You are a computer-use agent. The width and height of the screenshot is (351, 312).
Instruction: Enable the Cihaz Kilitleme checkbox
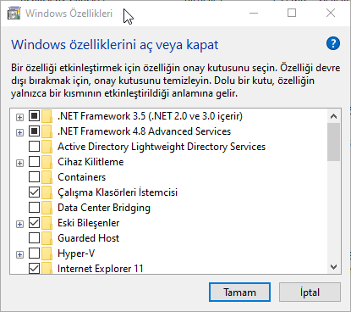coord(34,162)
